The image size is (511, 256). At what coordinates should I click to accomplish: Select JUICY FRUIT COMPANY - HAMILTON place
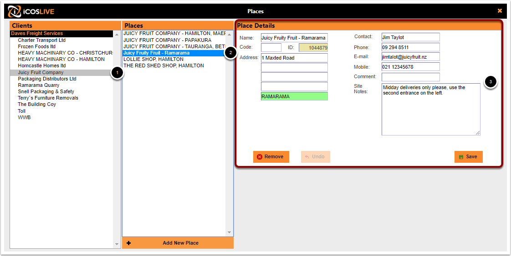pyautogui.click(x=174, y=34)
